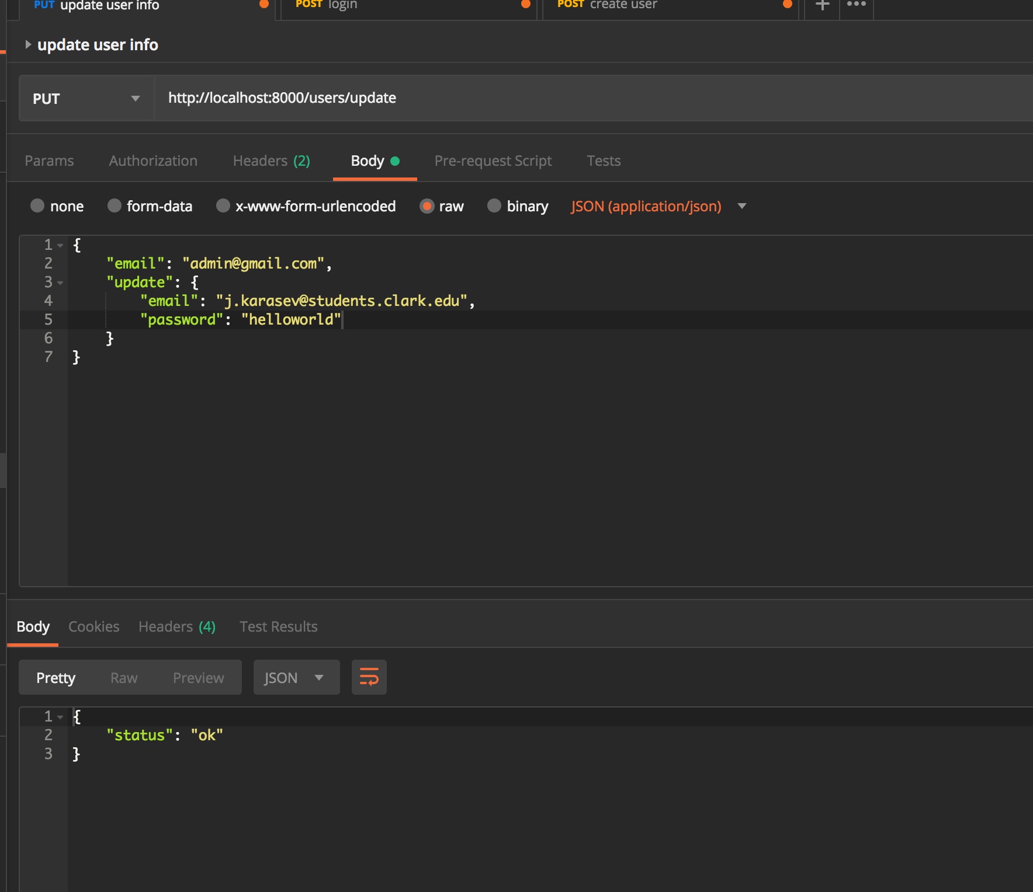Open the Authorization tab

[x=153, y=161]
